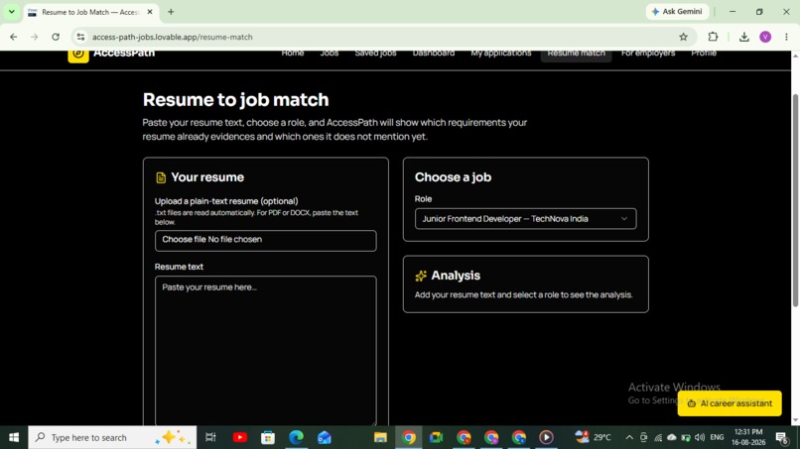Open the volume control in the tray

(x=700, y=437)
